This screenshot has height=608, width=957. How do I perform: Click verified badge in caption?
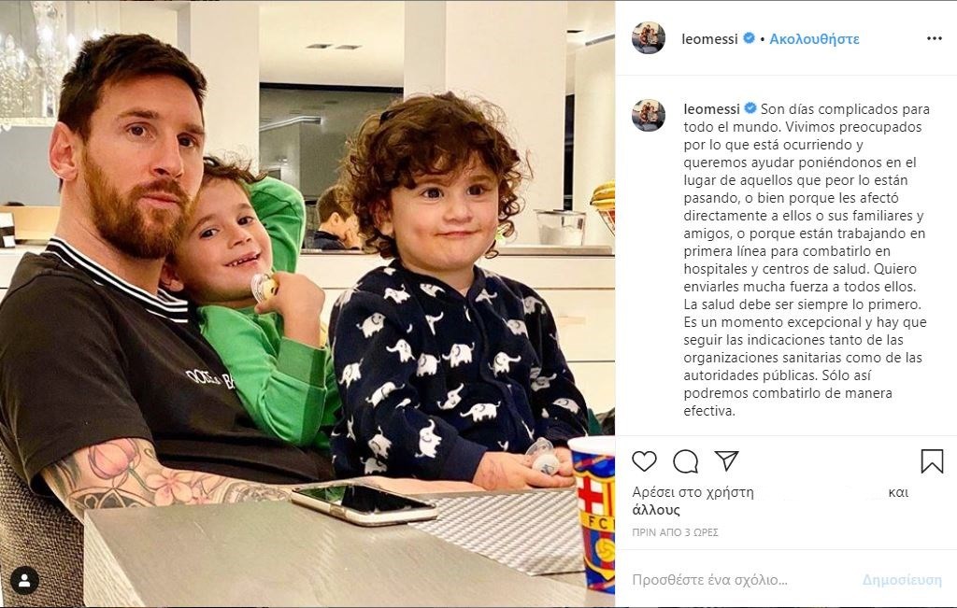coord(750,108)
